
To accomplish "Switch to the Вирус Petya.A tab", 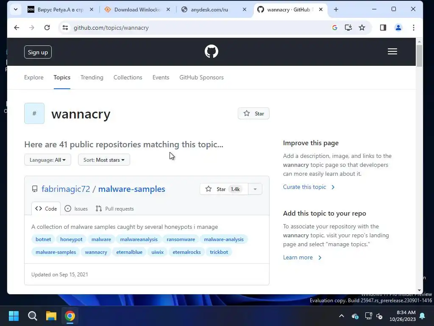I will tap(60, 9).
